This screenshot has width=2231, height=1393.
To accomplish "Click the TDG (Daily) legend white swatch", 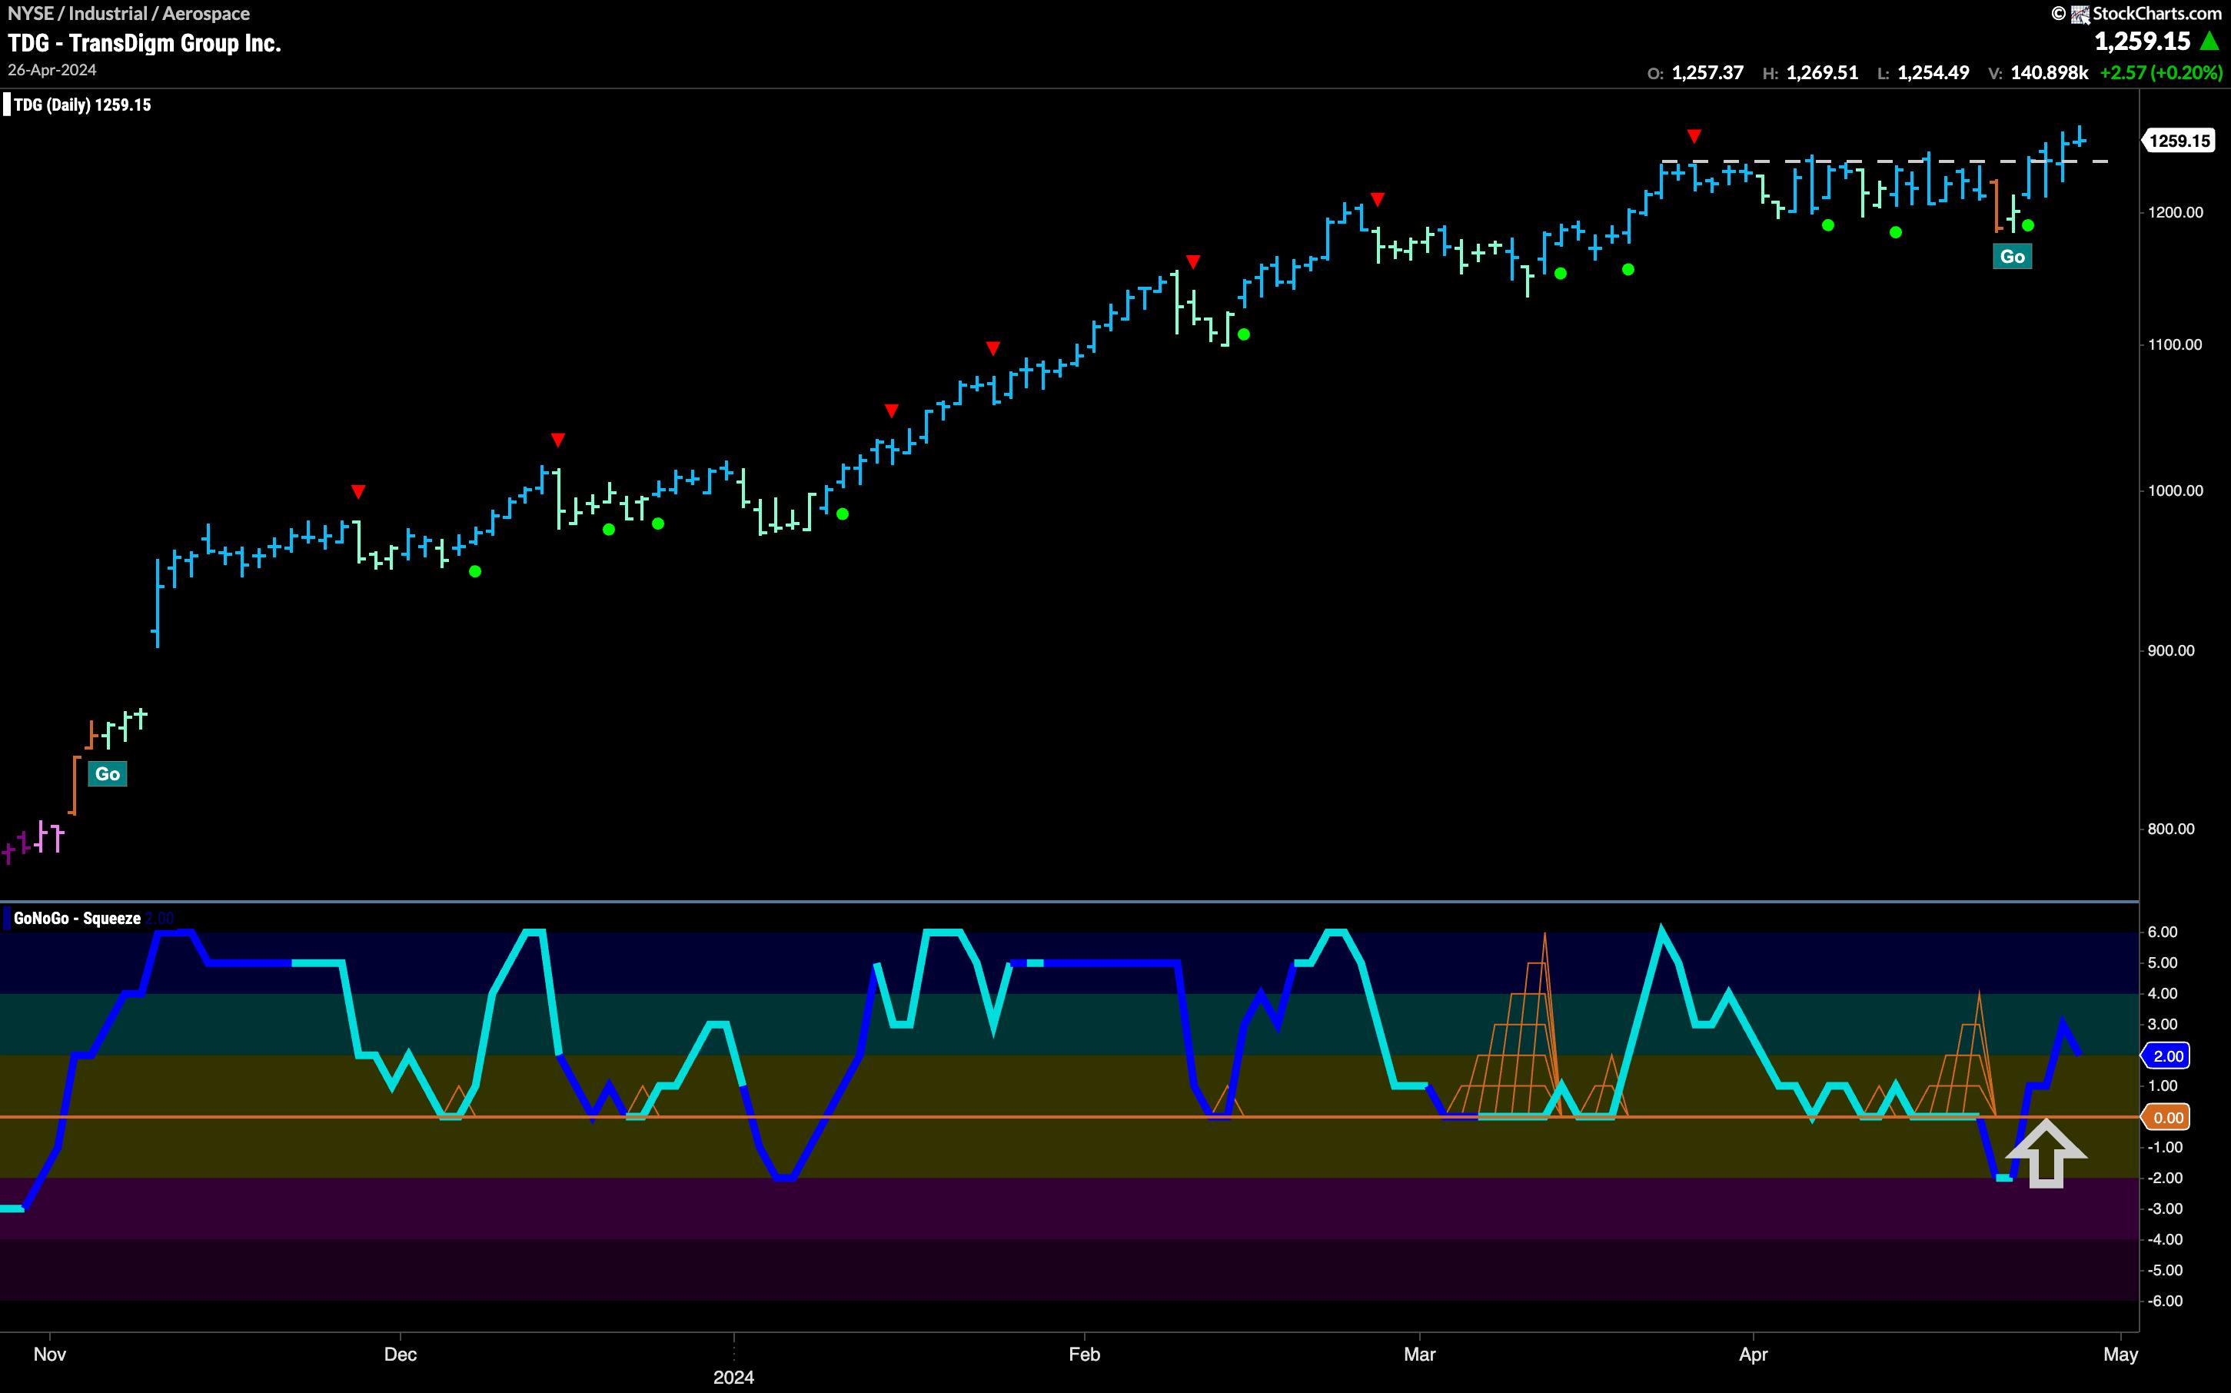I will pos(6,105).
